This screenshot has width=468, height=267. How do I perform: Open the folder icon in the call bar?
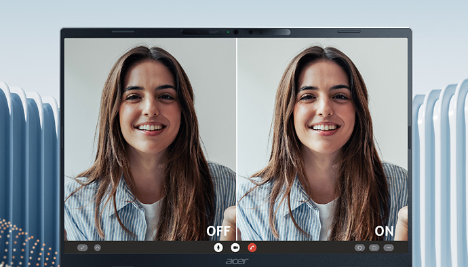tap(374, 247)
